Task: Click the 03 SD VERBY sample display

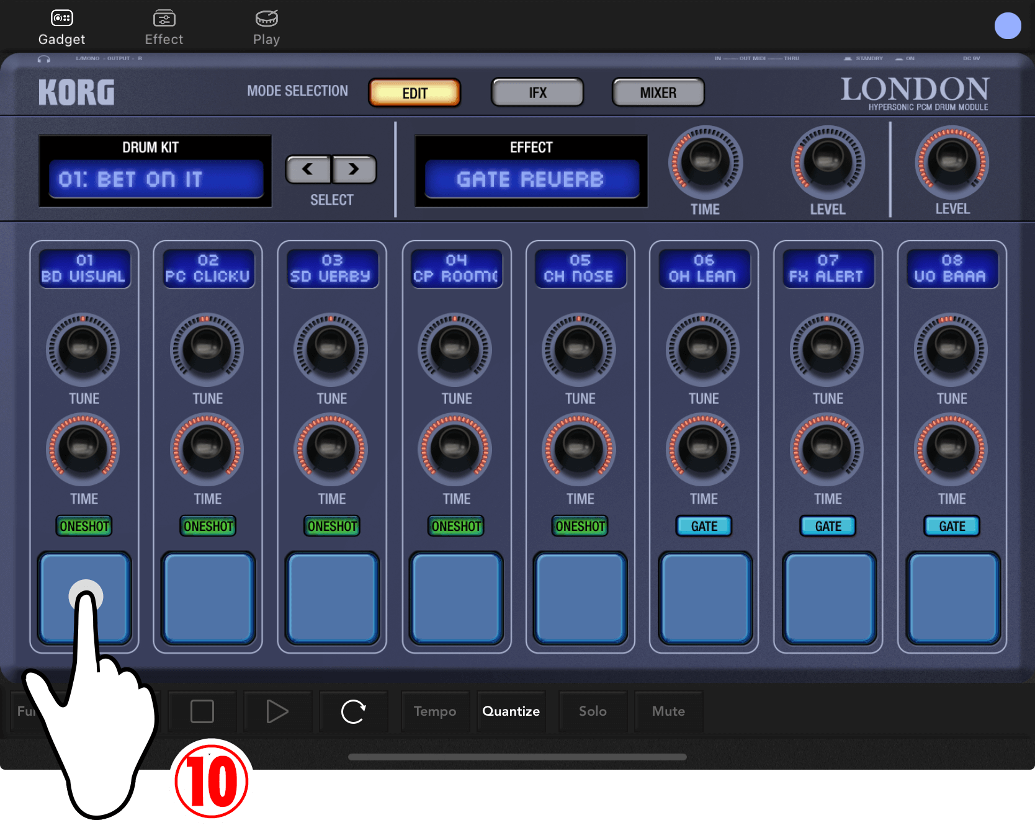Action: click(x=332, y=269)
